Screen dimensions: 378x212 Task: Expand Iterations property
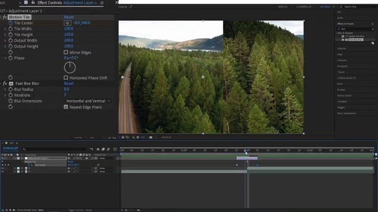coord(5,95)
